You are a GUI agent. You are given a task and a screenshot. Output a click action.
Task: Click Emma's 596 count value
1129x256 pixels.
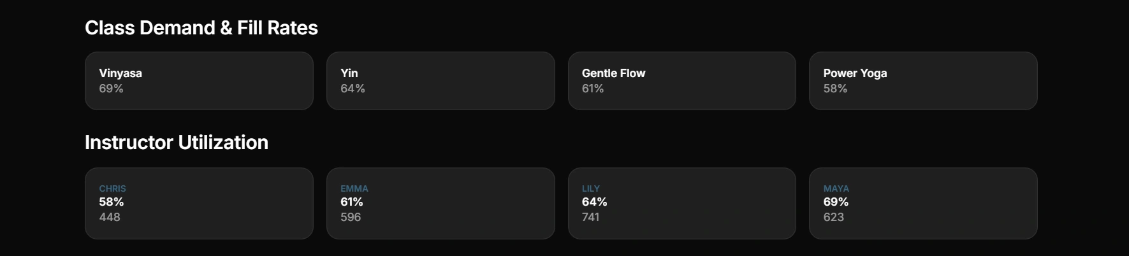pyautogui.click(x=350, y=217)
